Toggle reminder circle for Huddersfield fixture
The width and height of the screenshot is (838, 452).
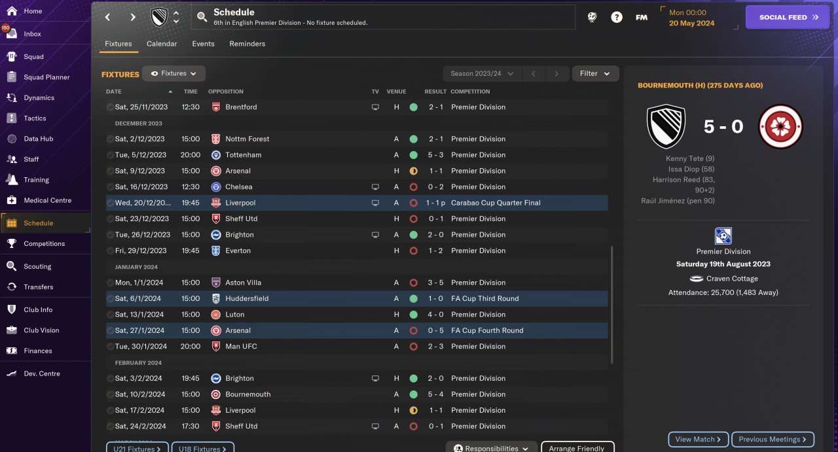pyautogui.click(x=110, y=298)
